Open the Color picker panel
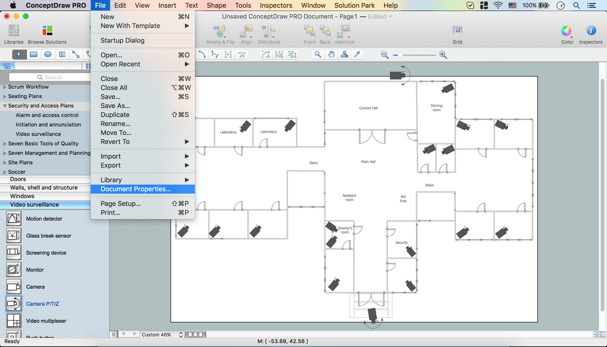The image size is (607, 347). pyautogui.click(x=567, y=31)
